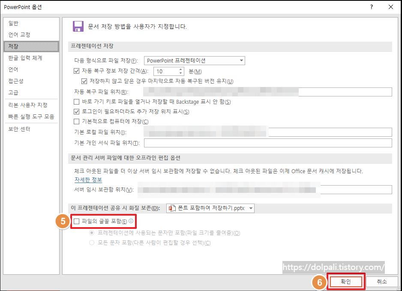Screen dimensions: 402x291
Task: Close the PowerPoint 옵션 dialog
Action: 391,7
